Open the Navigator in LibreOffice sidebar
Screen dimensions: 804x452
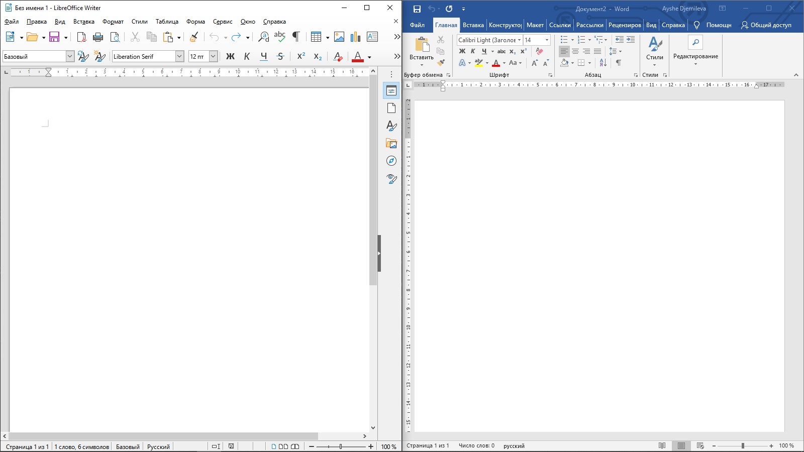391,161
